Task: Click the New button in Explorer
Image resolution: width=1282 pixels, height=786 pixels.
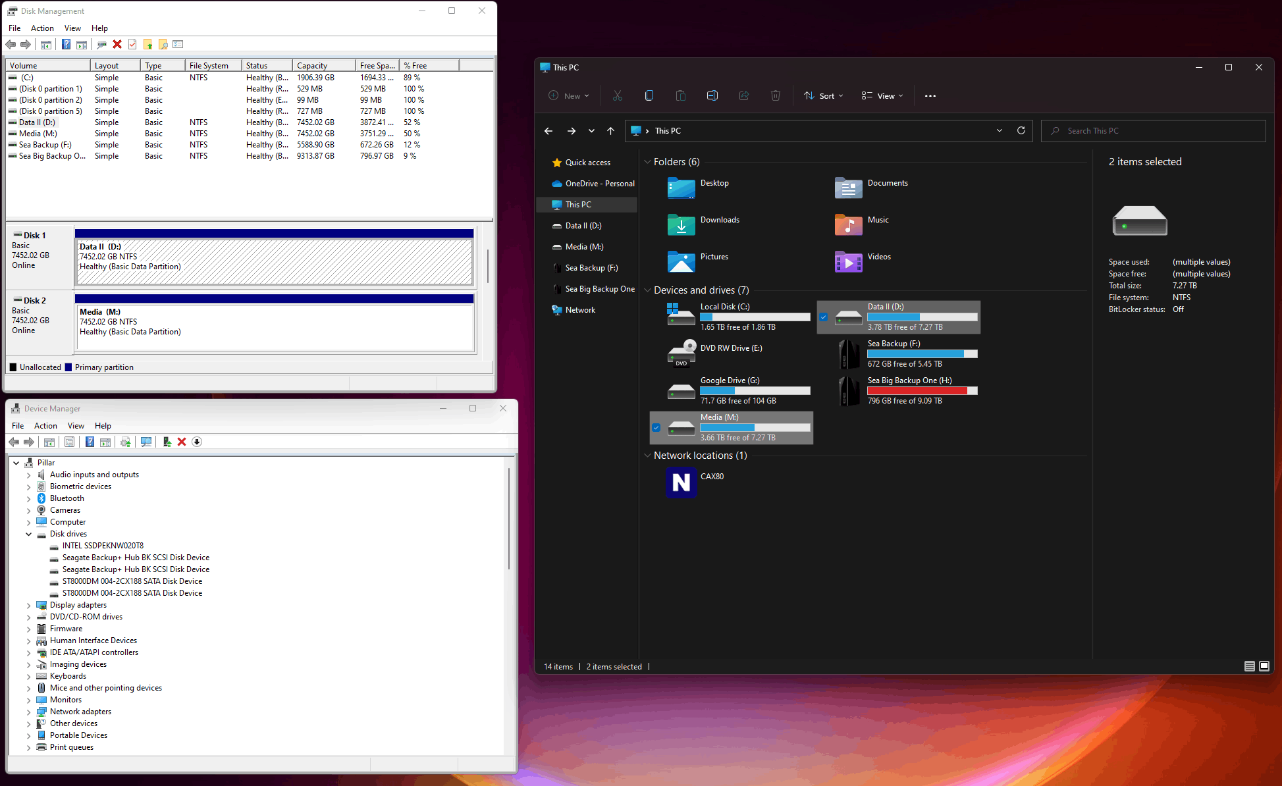Action: 569,95
